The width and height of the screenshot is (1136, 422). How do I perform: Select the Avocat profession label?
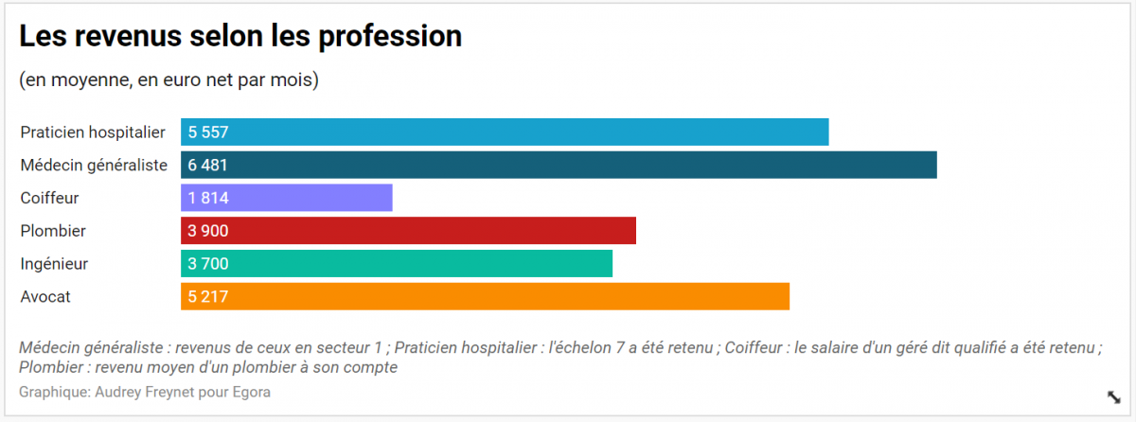coord(45,297)
